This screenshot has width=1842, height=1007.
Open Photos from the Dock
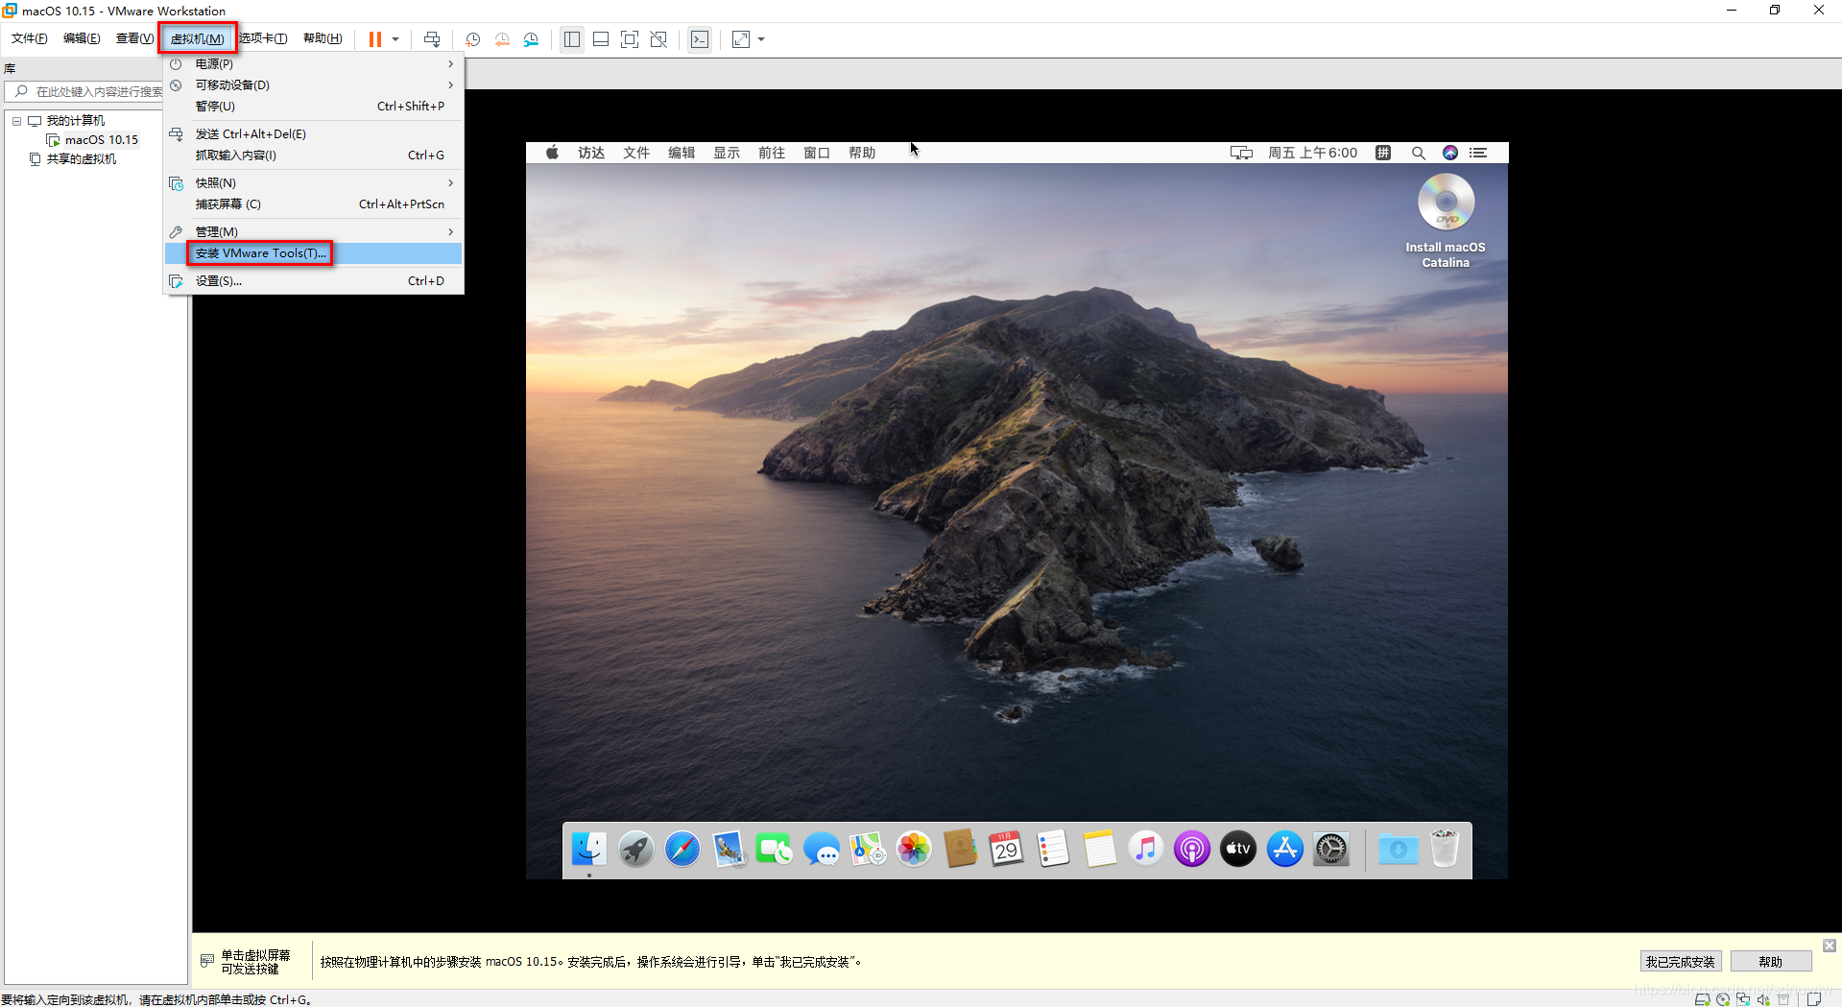[x=914, y=850]
